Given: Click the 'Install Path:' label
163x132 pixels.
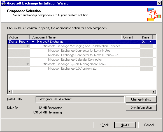Looking at the screenshot, I should (x=15, y=99).
